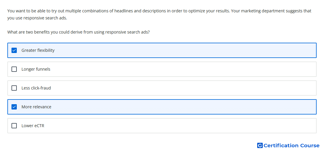Screen dimensions: 324x151
Task: Tick the Lower eCTR checkbox
Action: (14, 126)
